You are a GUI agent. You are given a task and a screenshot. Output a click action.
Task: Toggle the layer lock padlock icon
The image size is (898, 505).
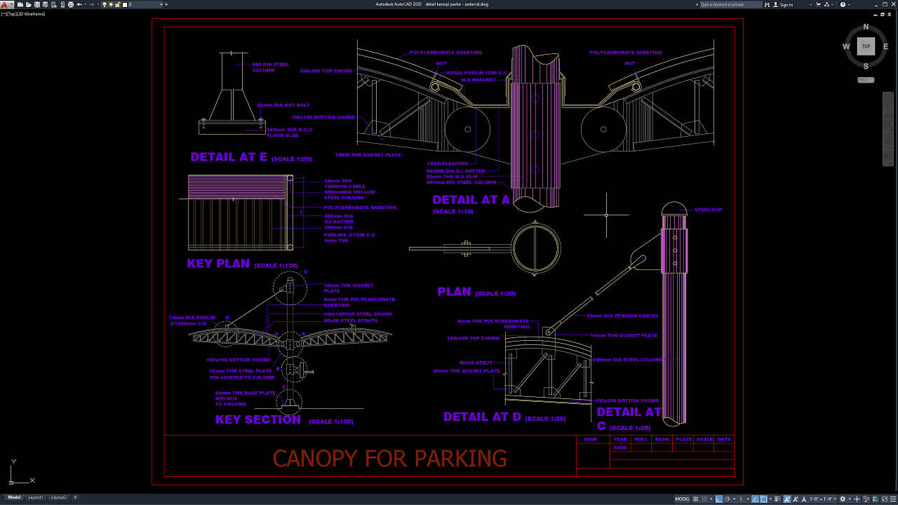[x=117, y=4]
